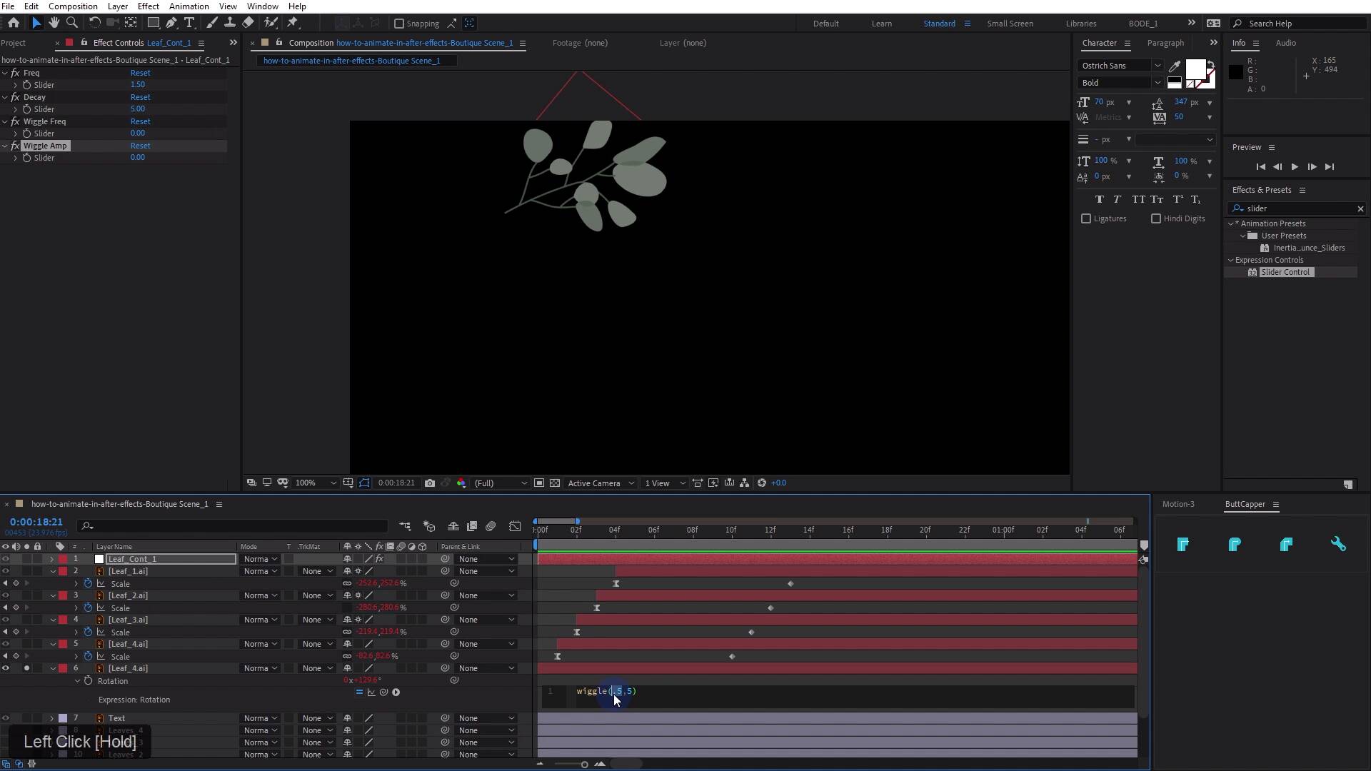The image size is (1371, 771).
Task: Select the Horizontal Type tool
Action: [189, 23]
